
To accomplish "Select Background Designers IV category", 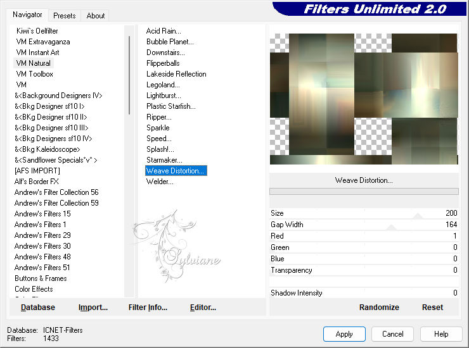I will click(x=58, y=96).
